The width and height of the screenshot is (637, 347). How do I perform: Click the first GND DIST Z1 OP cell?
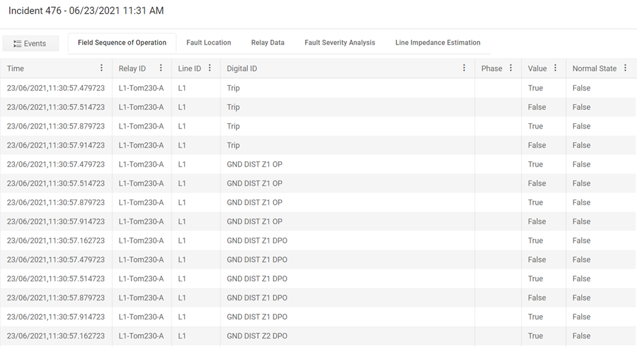254,165
